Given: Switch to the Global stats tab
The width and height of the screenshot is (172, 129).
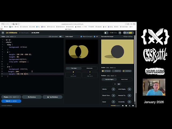Looking at the screenshot, I should click(89, 68).
